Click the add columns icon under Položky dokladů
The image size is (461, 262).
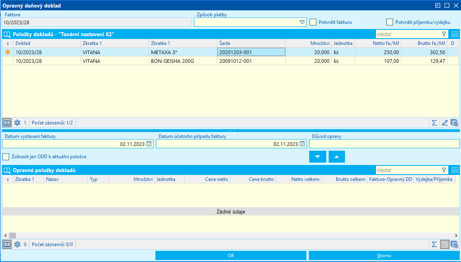click(454, 122)
